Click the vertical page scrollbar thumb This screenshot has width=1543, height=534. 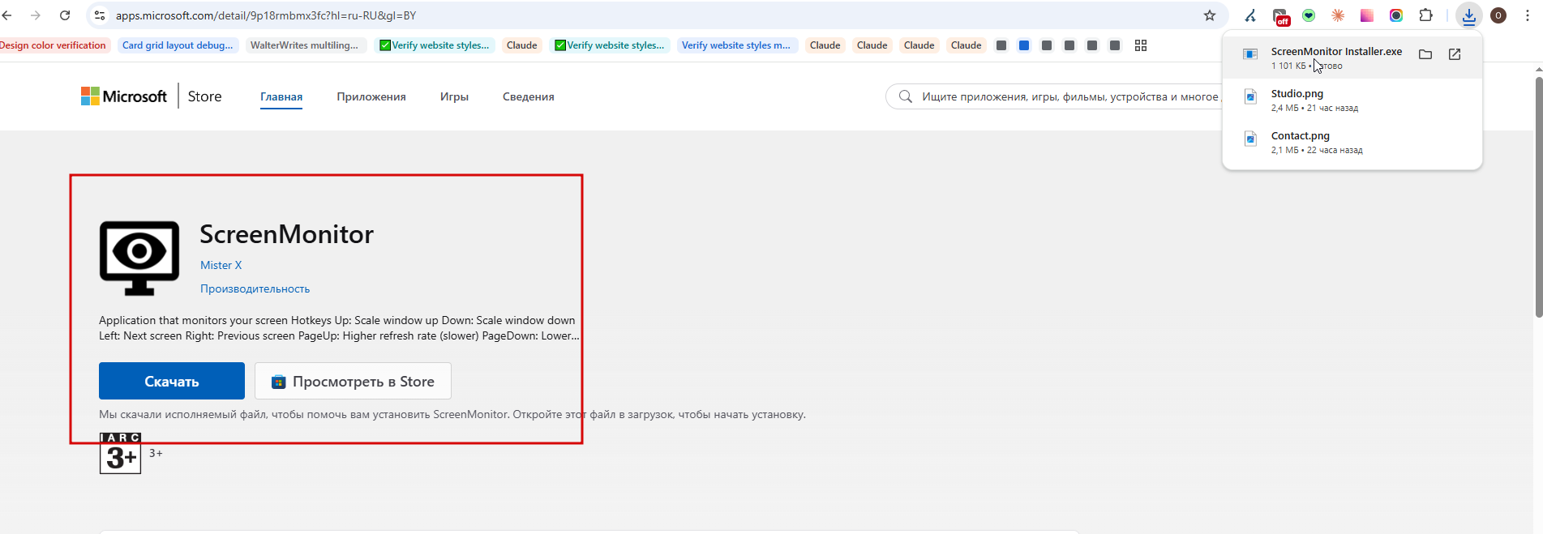(x=1538, y=198)
